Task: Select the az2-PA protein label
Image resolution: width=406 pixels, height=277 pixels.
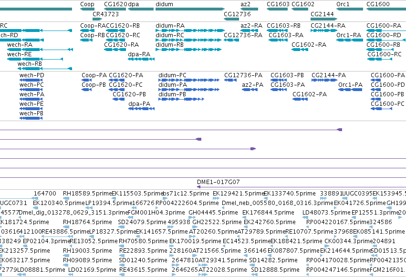Action: point(253,85)
